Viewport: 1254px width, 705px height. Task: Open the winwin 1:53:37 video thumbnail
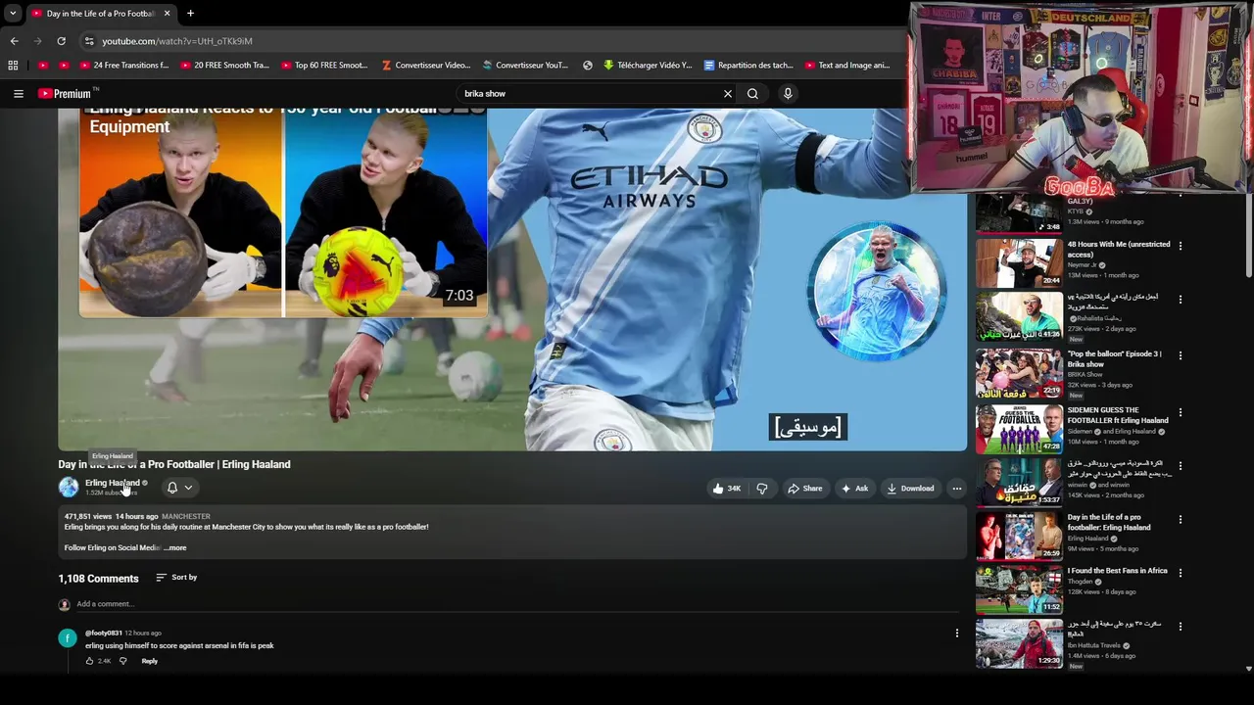(1019, 481)
